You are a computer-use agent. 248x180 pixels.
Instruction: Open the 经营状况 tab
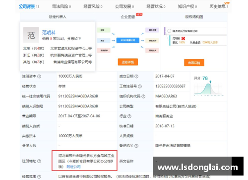tap(156, 6)
